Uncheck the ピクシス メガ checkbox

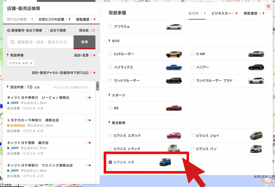click(110, 162)
